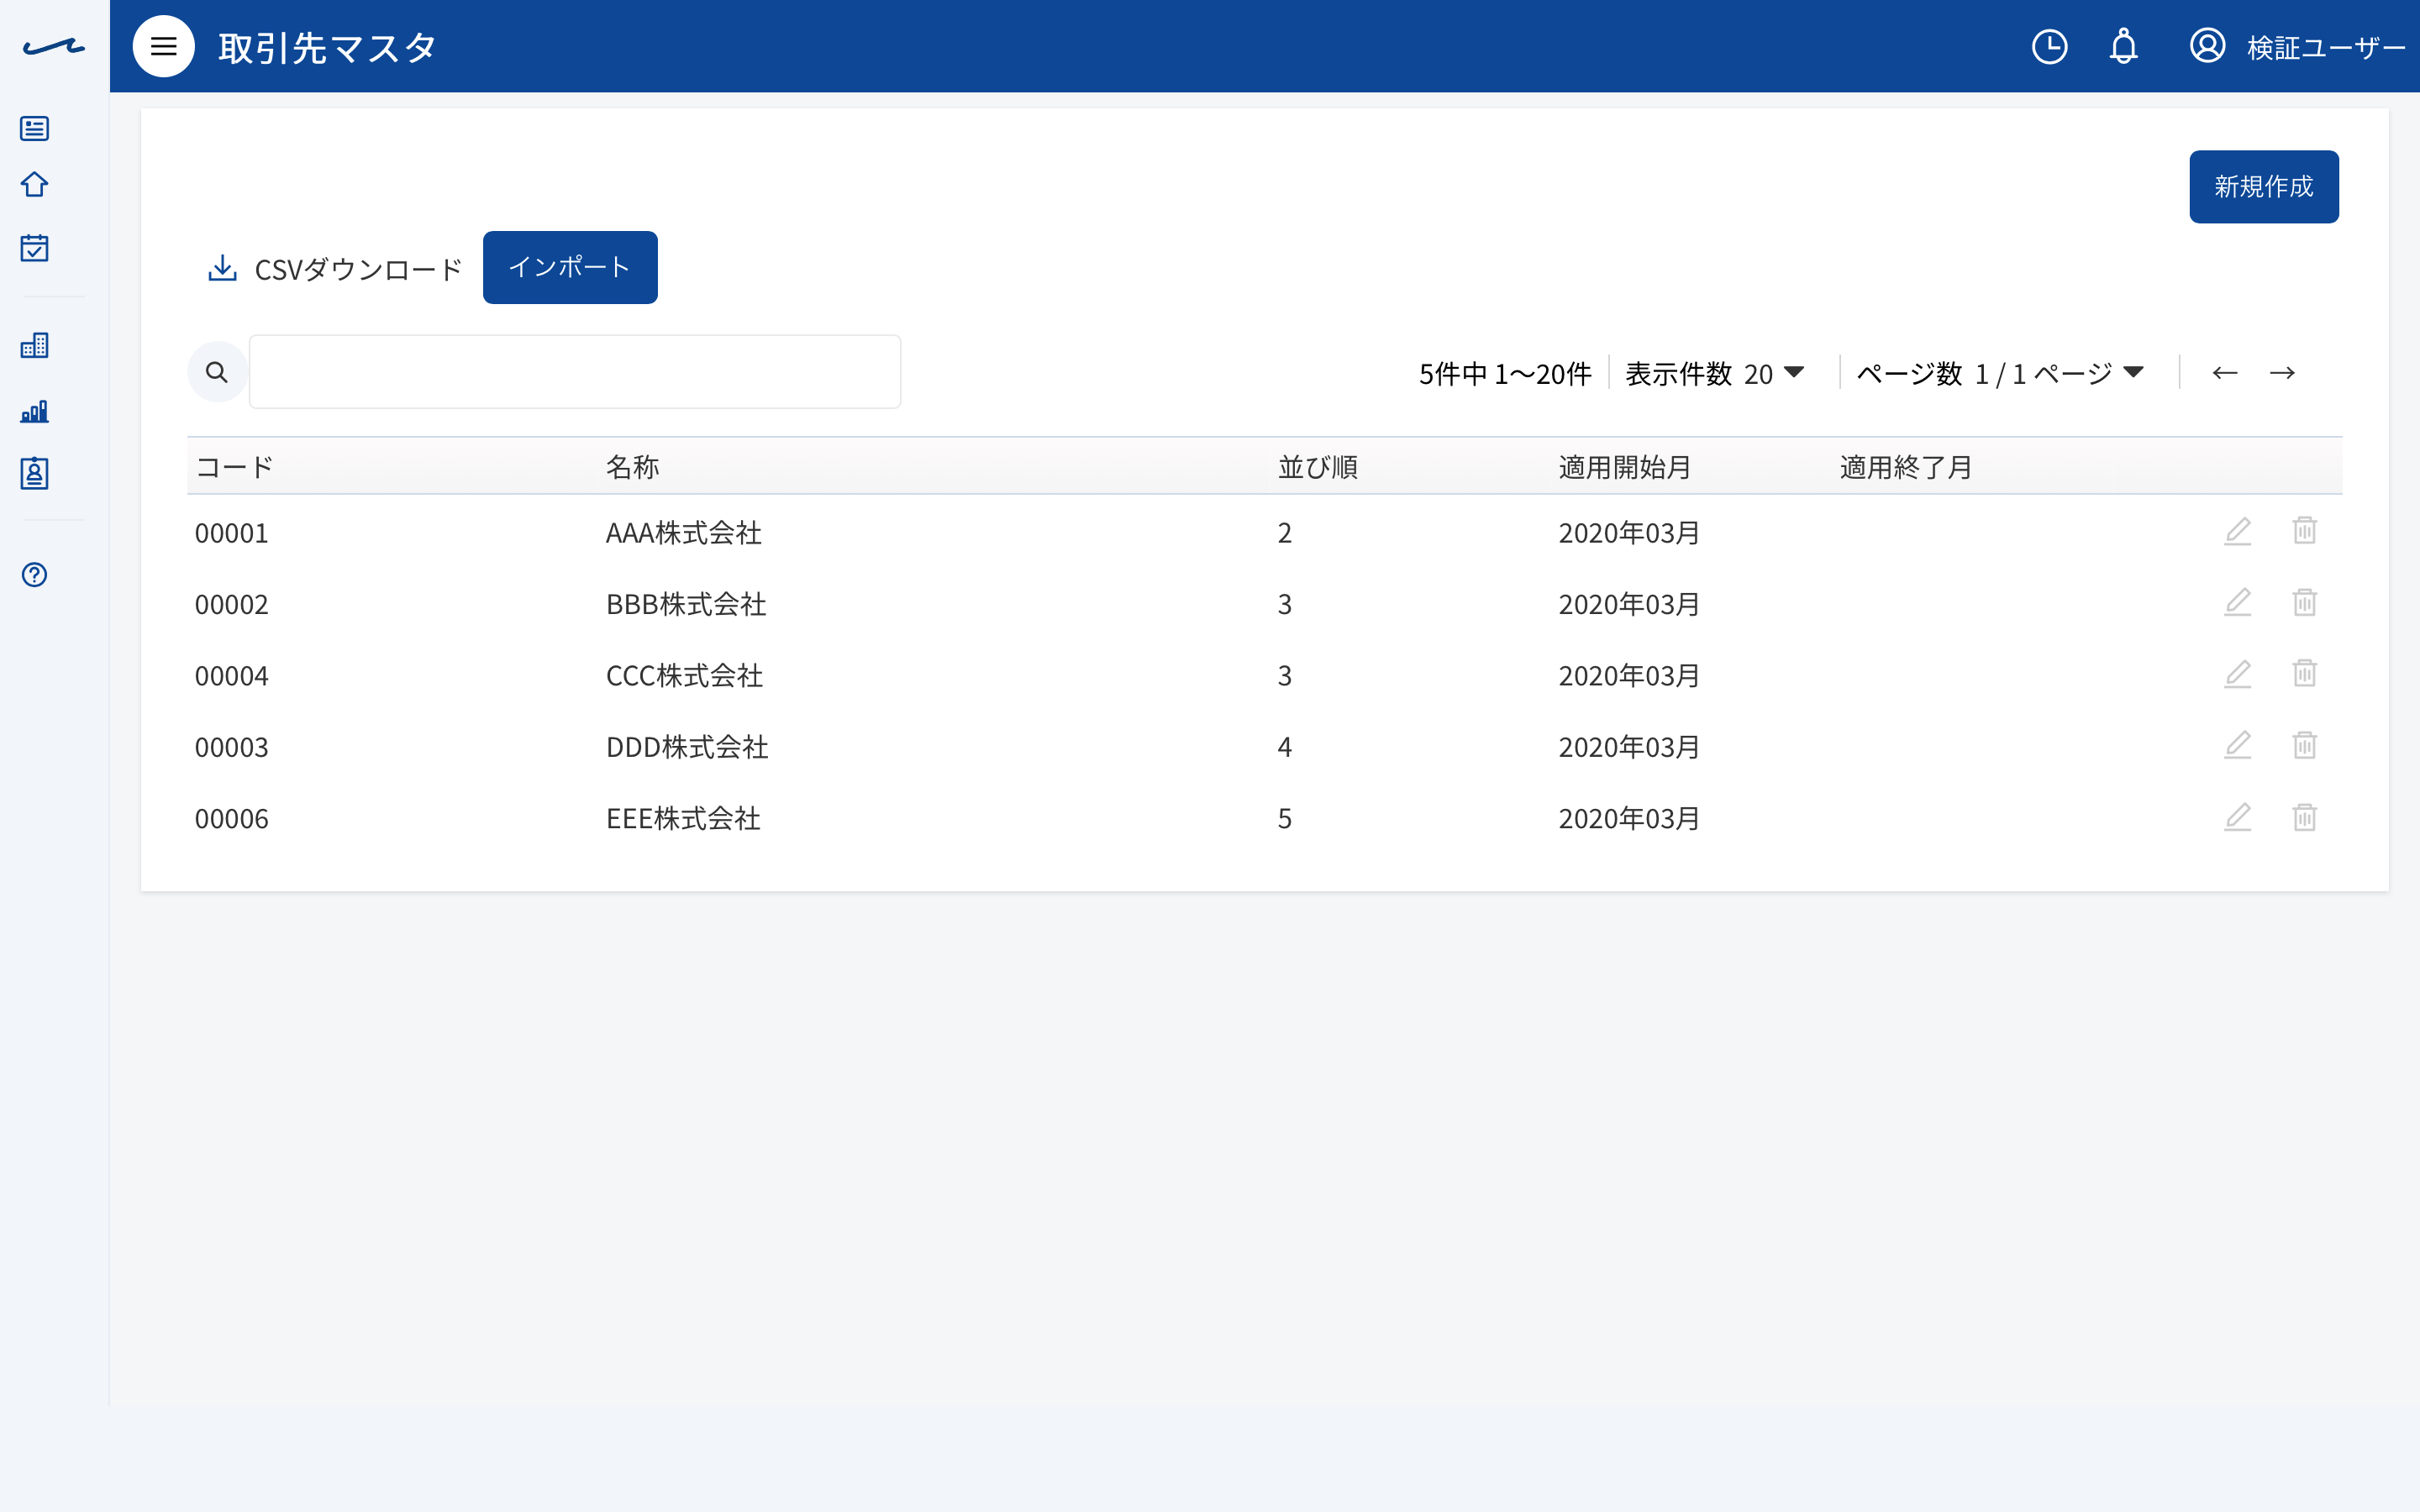Go to home via sidebar house icon
2420x1512 pixels.
(x=35, y=184)
